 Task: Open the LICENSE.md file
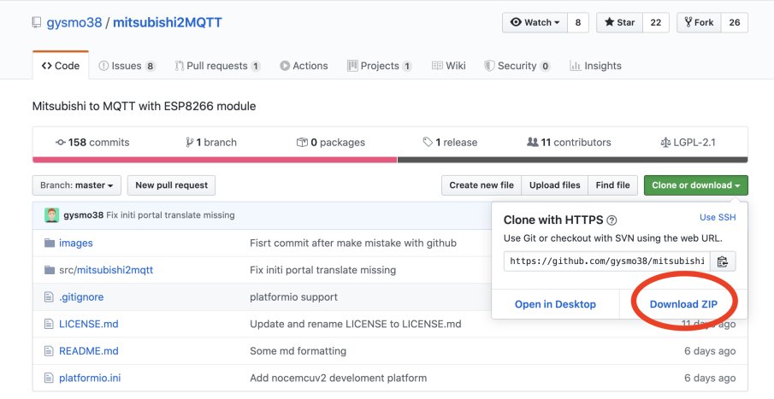(x=89, y=324)
